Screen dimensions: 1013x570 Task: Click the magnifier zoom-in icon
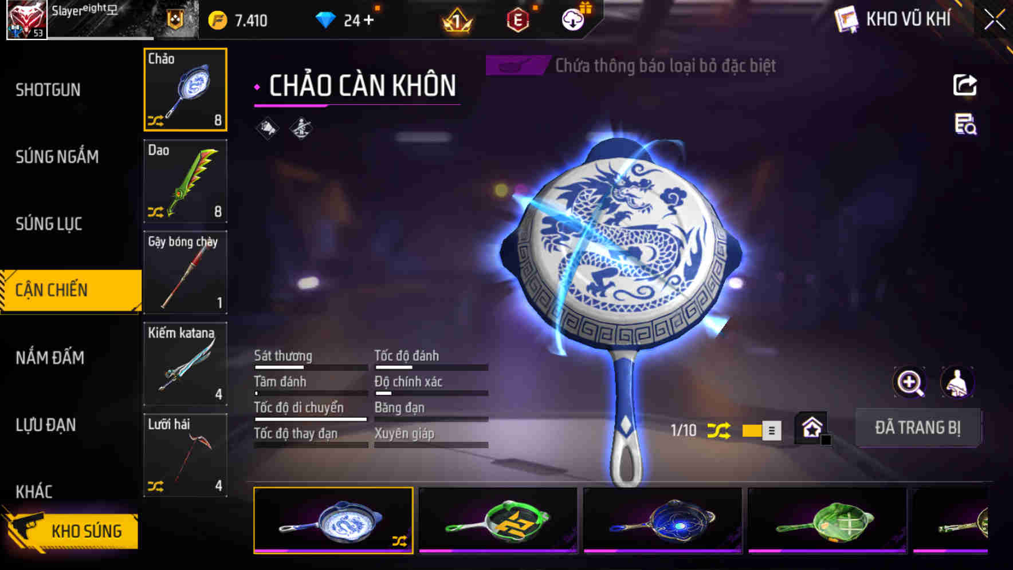[x=910, y=382]
